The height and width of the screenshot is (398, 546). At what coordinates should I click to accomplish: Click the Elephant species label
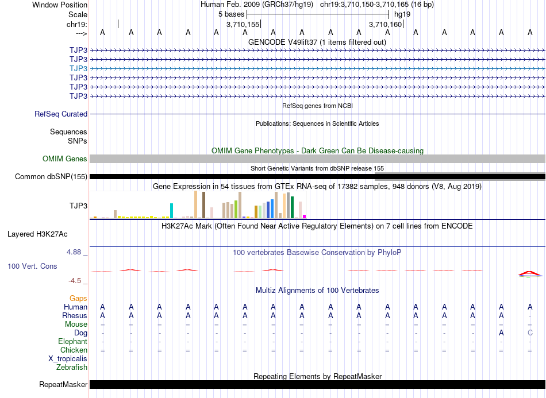[72, 342]
